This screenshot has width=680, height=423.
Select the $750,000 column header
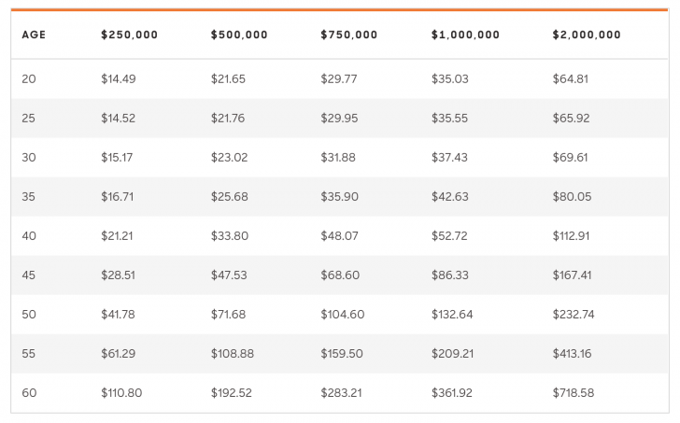point(348,35)
